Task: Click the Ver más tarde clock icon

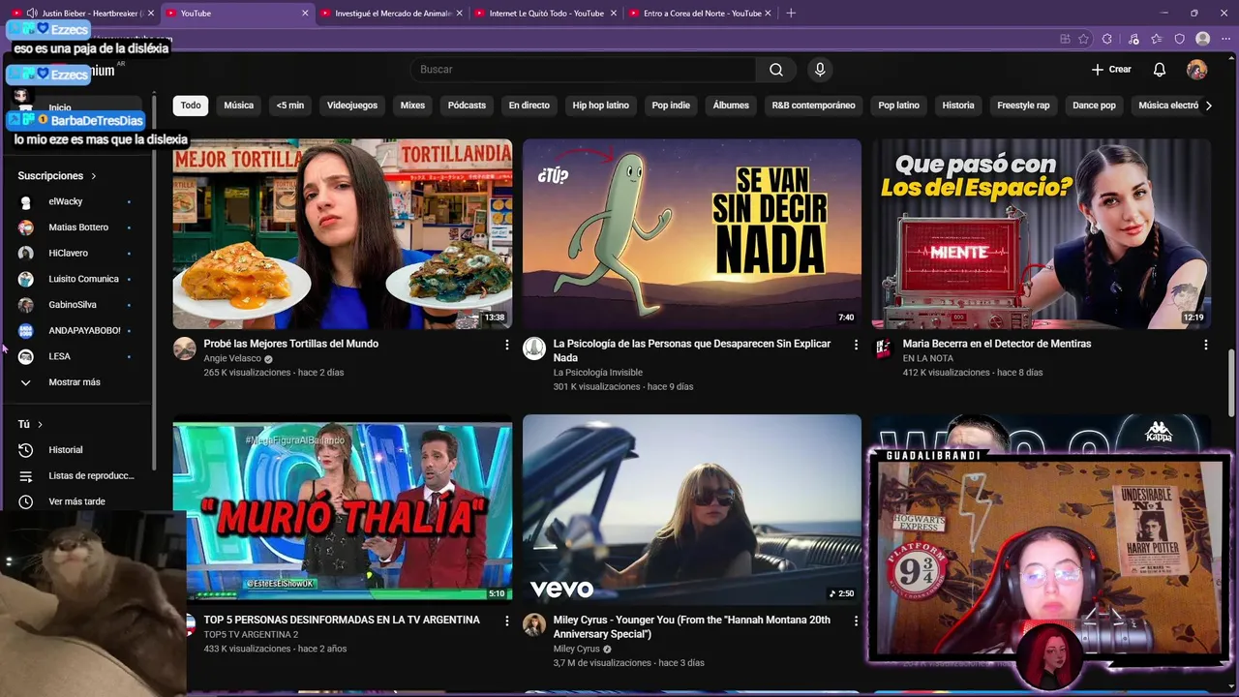Action: pos(26,501)
